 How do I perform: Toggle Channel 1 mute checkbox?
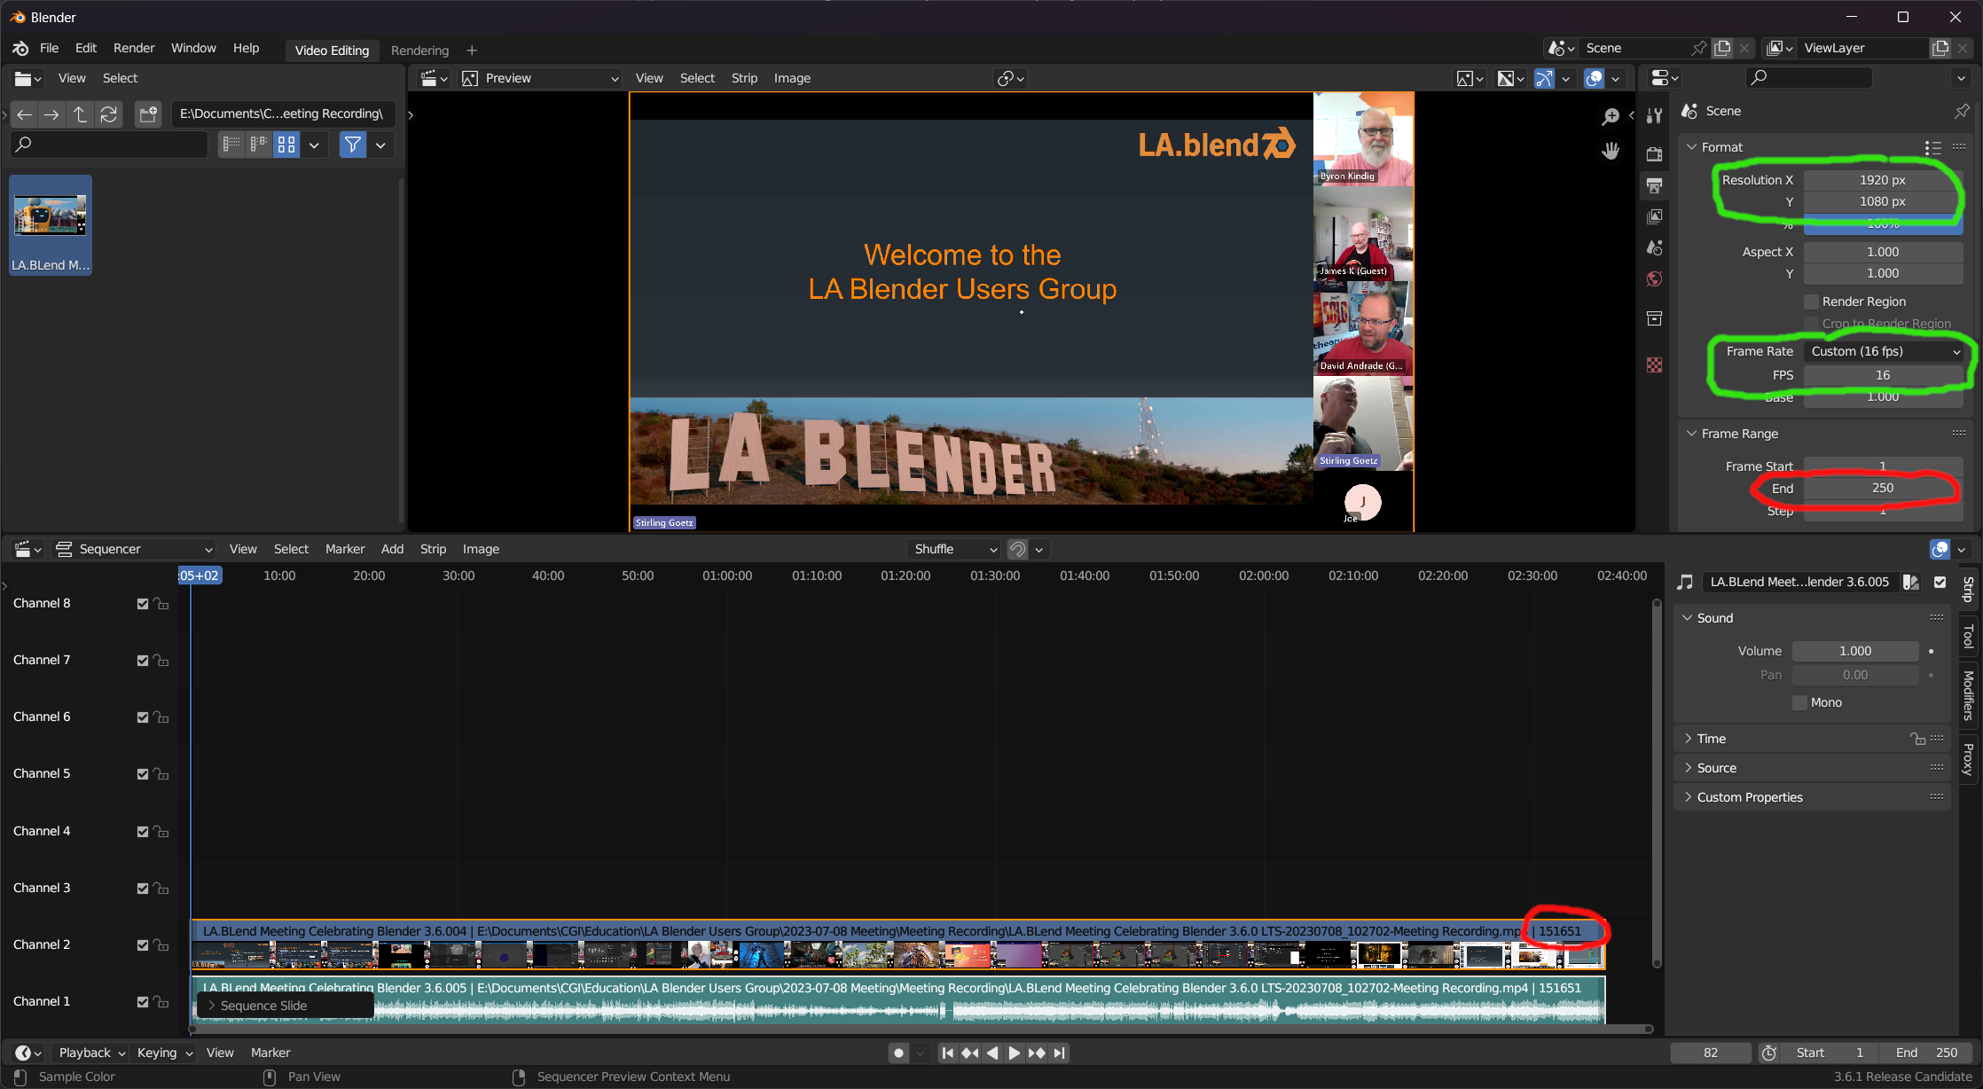143,1002
